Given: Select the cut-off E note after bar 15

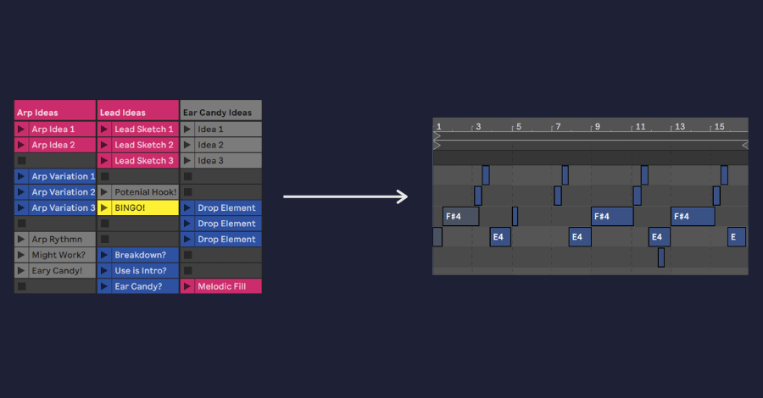Looking at the screenshot, I should [737, 236].
